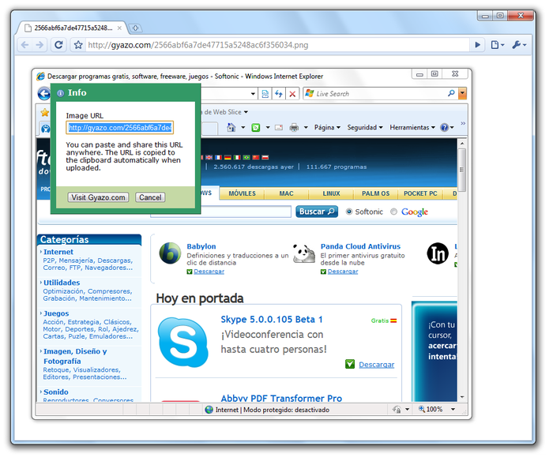This screenshot has height=461, width=553.
Task: Open the Utilidades category link
Action: tap(62, 283)
